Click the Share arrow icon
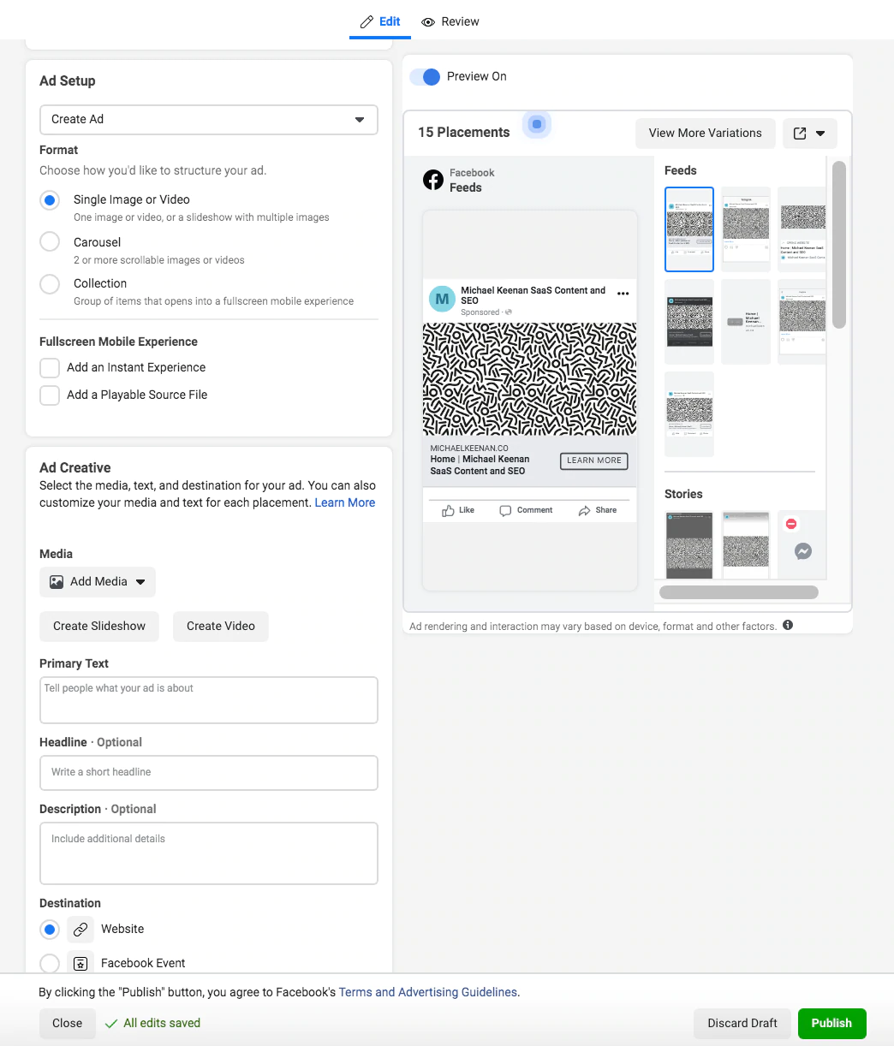The image size is (894, 1046). pos(584,510)
